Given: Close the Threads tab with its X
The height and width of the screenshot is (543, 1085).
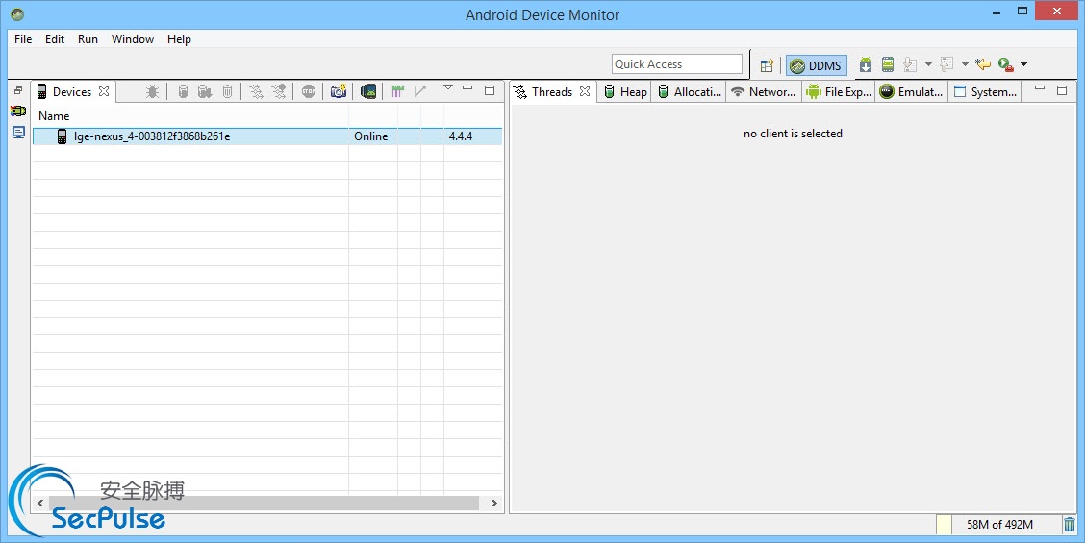Looking at the screenshot, I should [585, 91].
